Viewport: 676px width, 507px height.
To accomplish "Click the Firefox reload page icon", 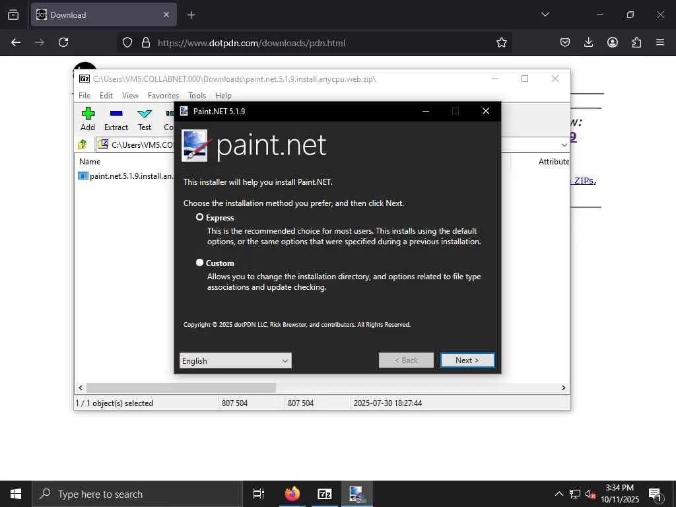I will coord(63,42).
